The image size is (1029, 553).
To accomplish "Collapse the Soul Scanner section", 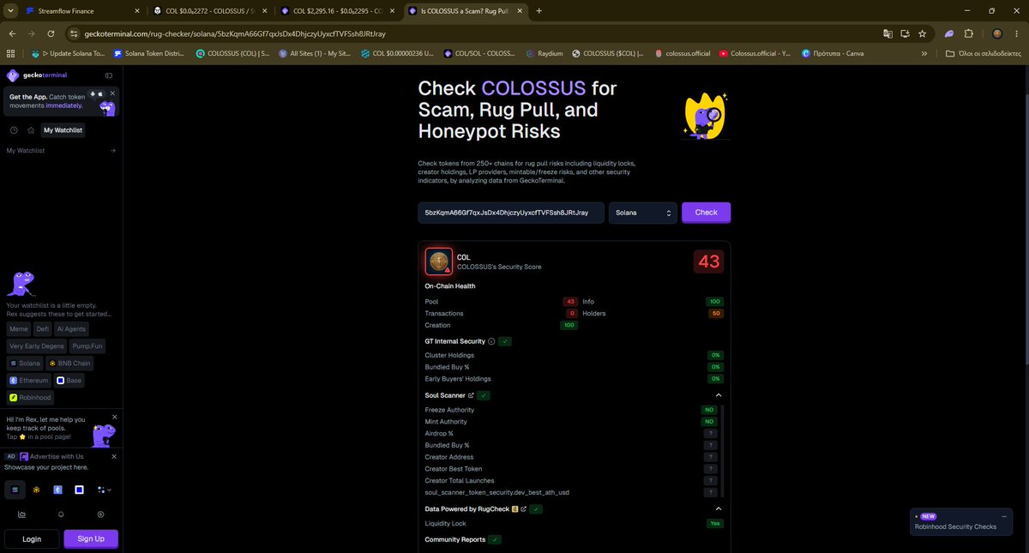I will (x=719, y=395).
